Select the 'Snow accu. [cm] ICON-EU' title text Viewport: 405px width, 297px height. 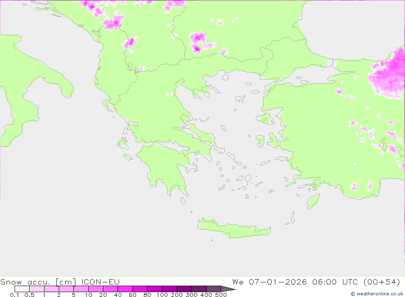click(x=60, y=282)
